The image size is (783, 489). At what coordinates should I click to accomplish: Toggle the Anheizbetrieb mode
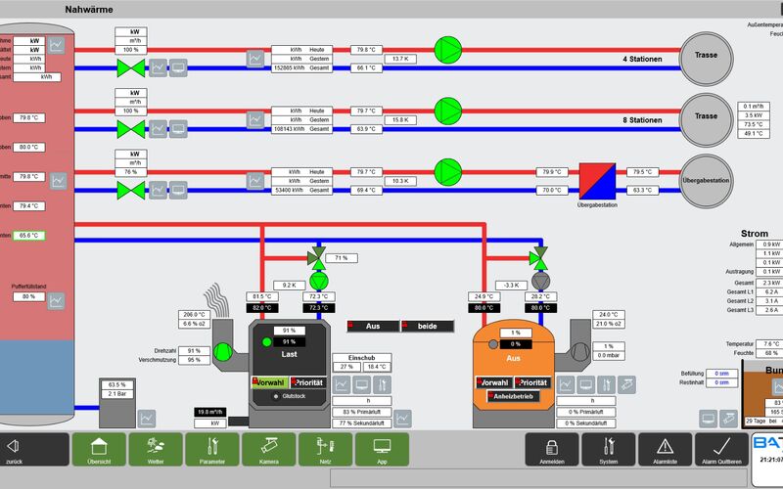point(513,396)
